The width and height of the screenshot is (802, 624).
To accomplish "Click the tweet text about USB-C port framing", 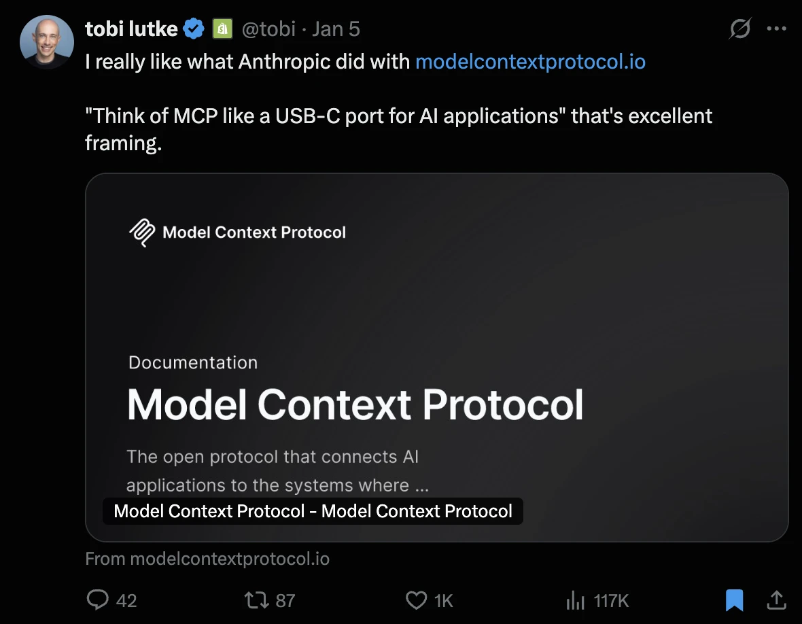I will pyautogui.click(x=398, y=116).
